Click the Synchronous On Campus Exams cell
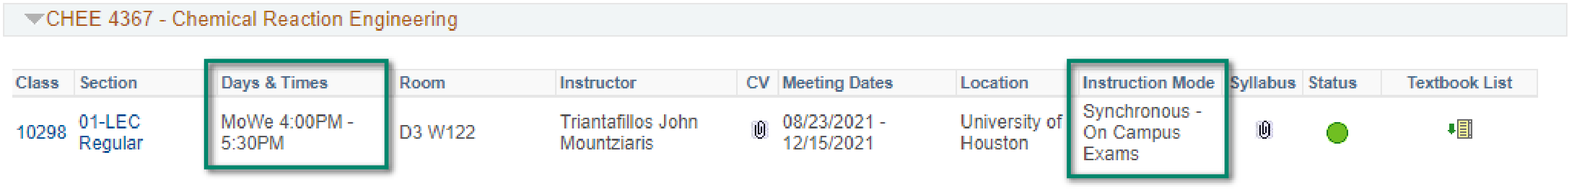 [1142, 133]
